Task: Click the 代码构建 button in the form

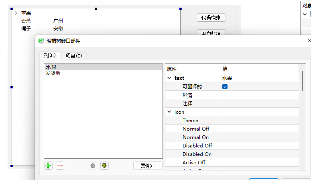Action: point(211,18)
